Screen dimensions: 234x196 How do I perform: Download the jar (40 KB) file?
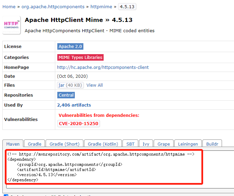[x=70, y=85]
